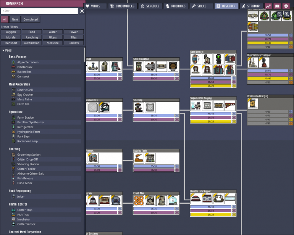Select the All filter toggle
The width and height of the screenshot is (294, 235).
click(5, 19)
